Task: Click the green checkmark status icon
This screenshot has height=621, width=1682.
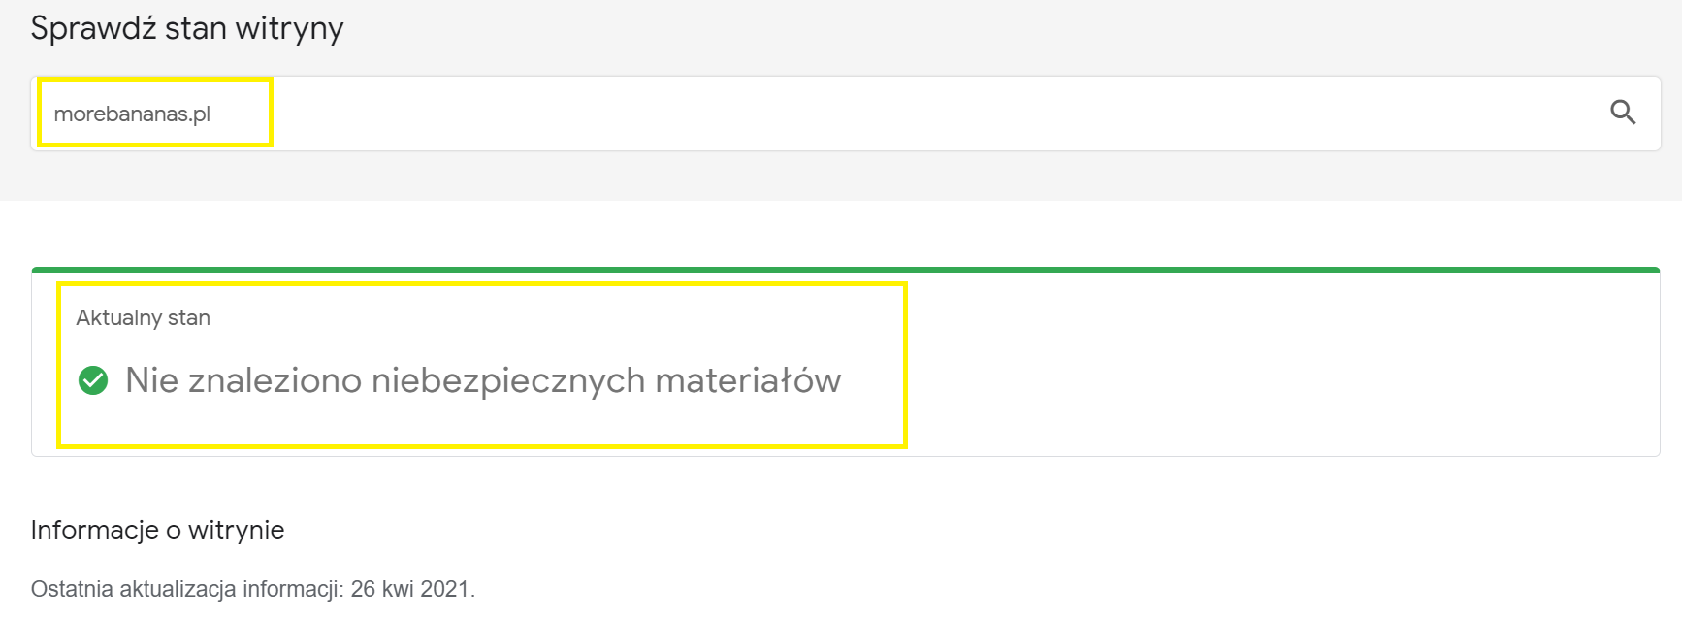Action: (93, 380)
